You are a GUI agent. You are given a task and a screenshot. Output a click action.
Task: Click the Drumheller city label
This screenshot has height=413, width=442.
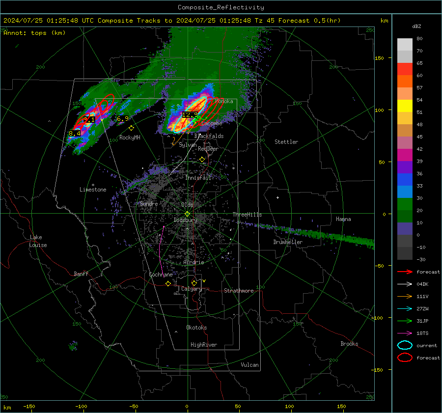[x=288, y=242]
